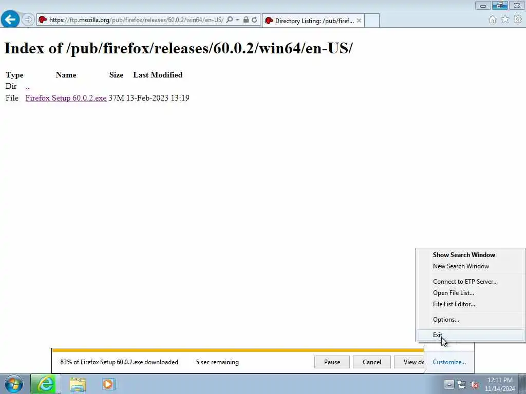Viewport: 526px width, 394px height.
Task: Open Windows Explorer folder taskbar icon
Action: pyautogui.click(x=78, y=384)
